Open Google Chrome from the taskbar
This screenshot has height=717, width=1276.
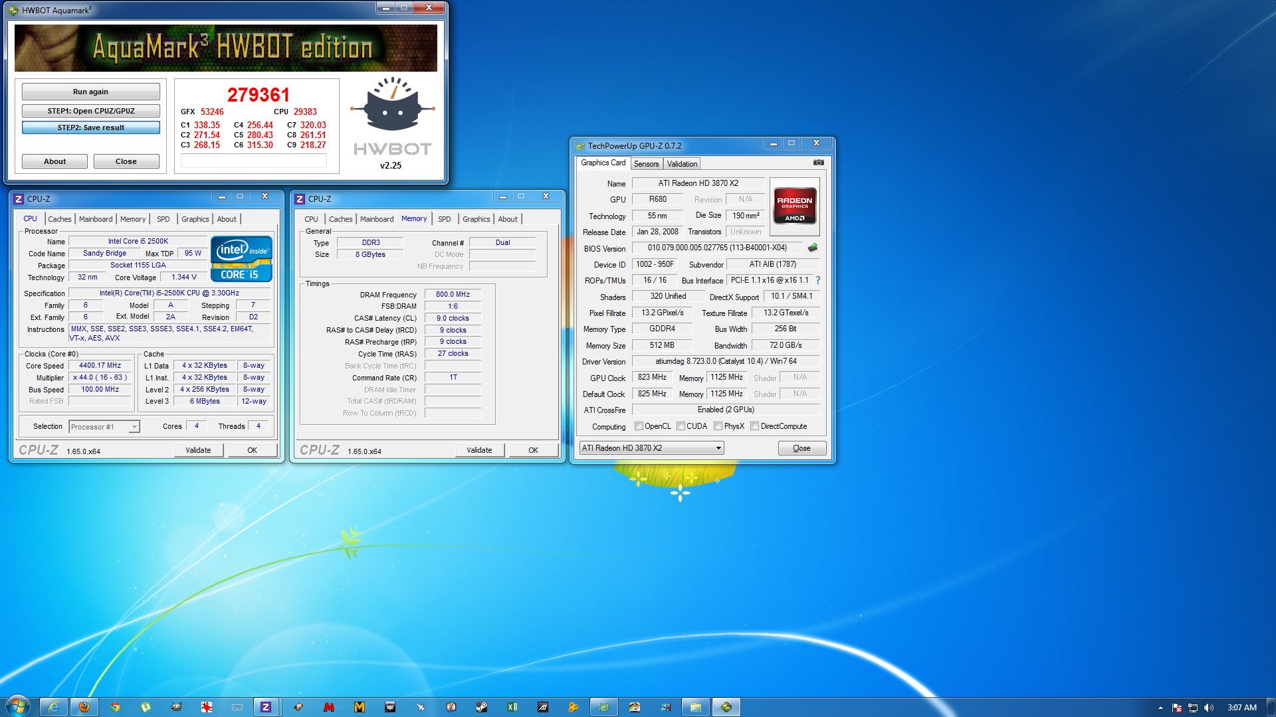115,707
